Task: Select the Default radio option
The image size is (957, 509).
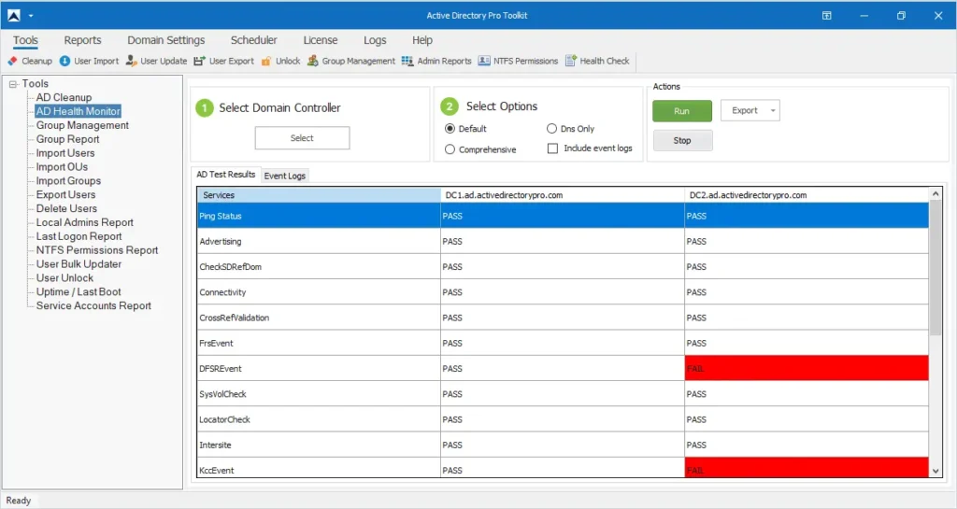Action: click(x=450, y=129)
